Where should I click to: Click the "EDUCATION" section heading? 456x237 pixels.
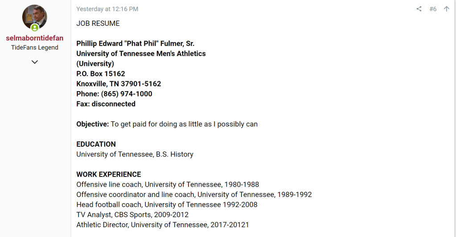(96, 144)
